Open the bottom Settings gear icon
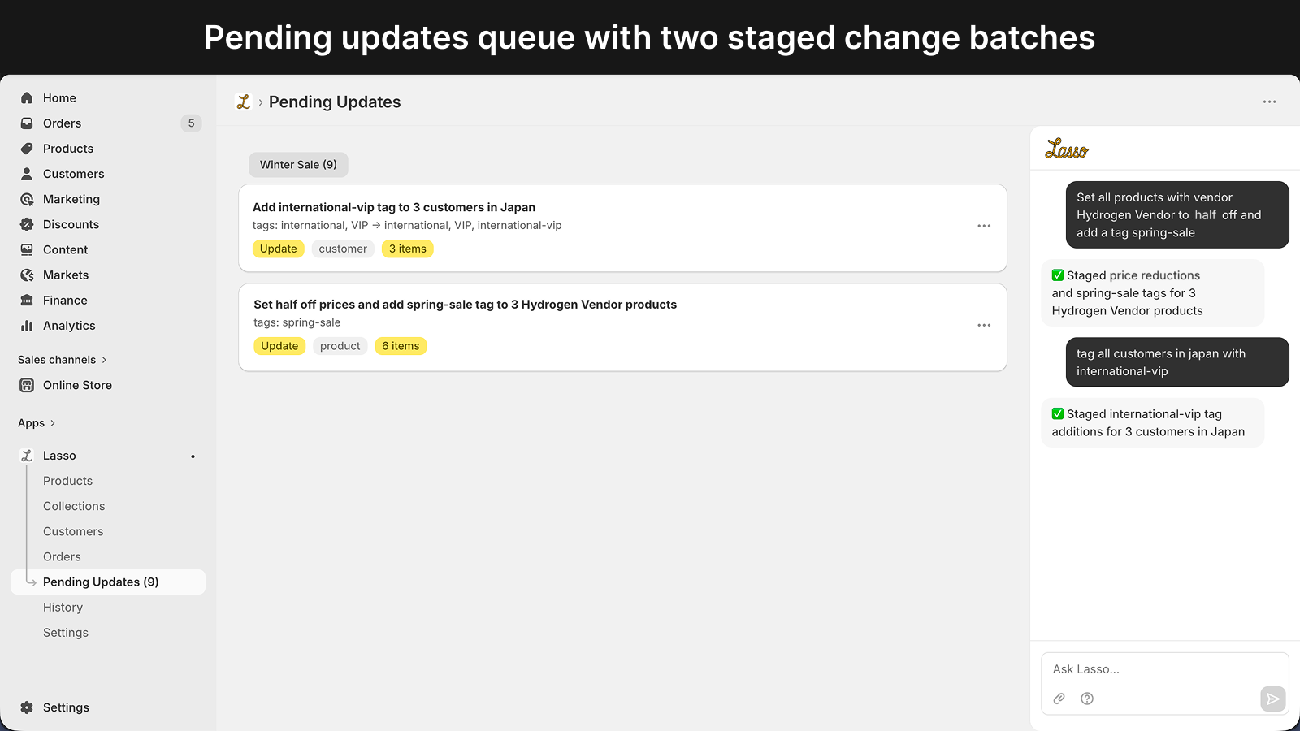The width and height of the screenshot is (1300, 731). coord(27,707)
